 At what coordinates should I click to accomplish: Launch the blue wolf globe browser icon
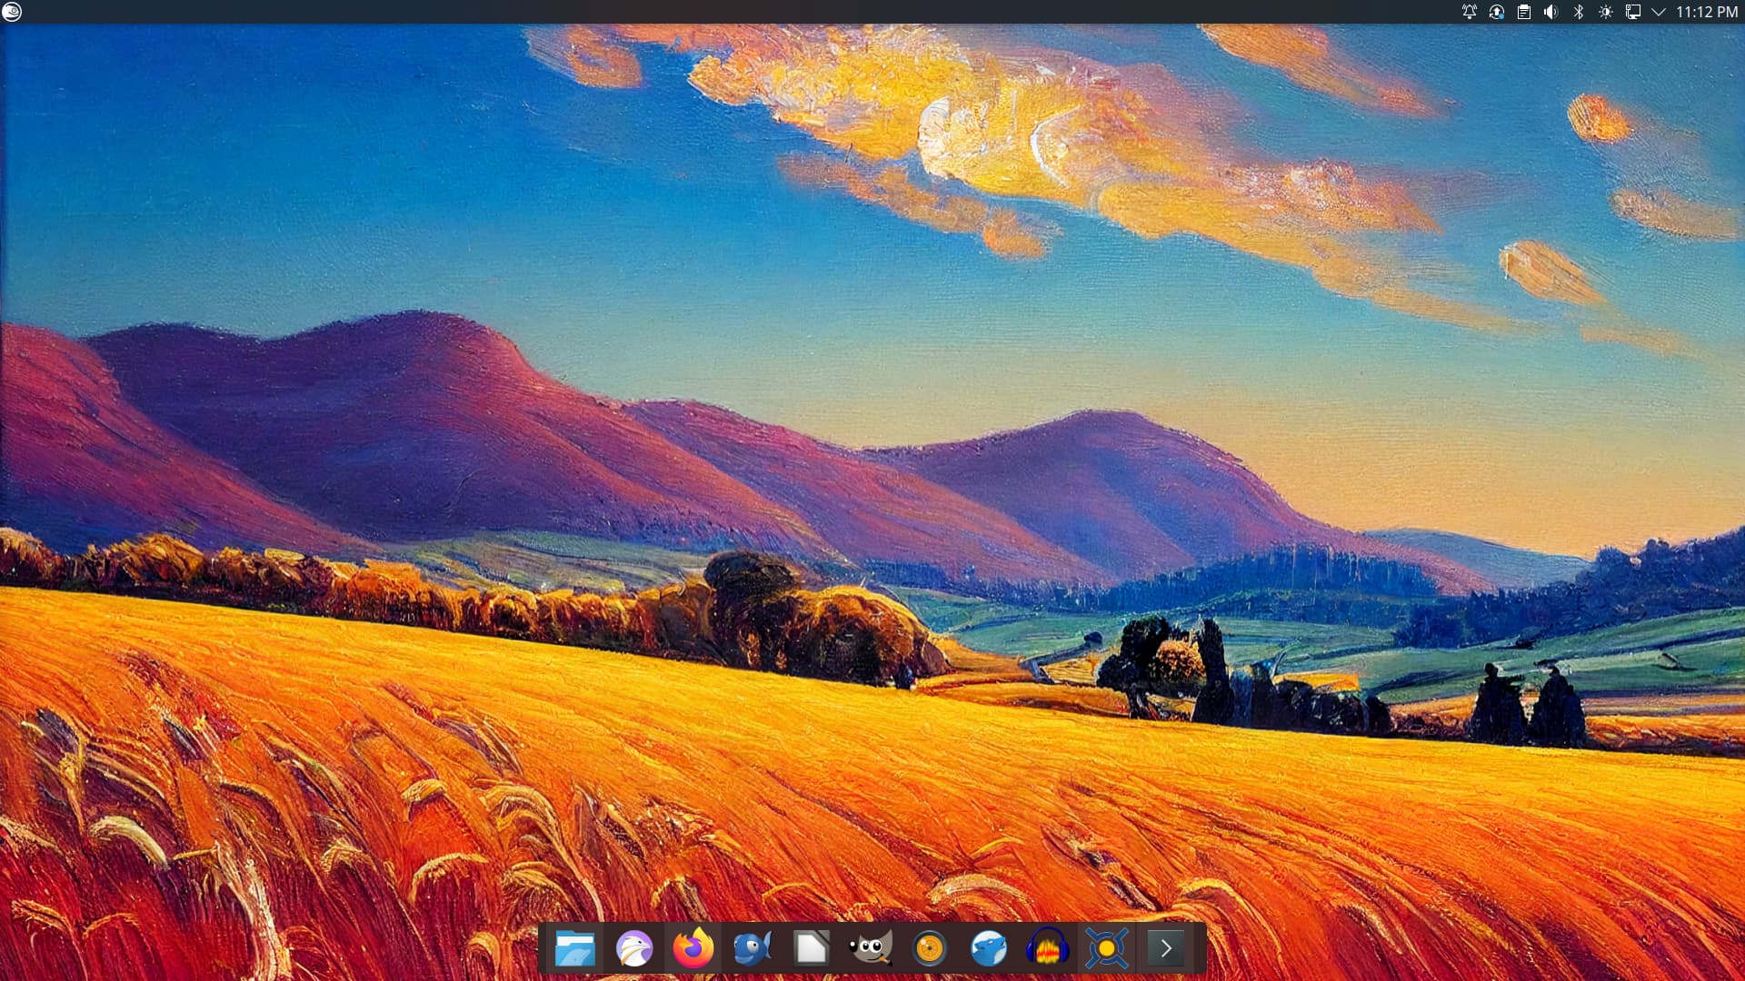pos(989,949)
